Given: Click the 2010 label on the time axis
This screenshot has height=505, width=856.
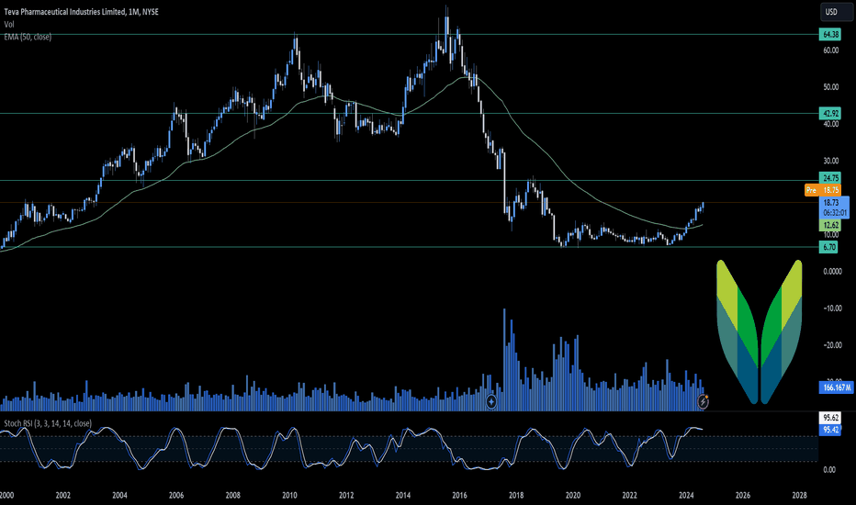Looking at the screenshot, I should [289, 496].
